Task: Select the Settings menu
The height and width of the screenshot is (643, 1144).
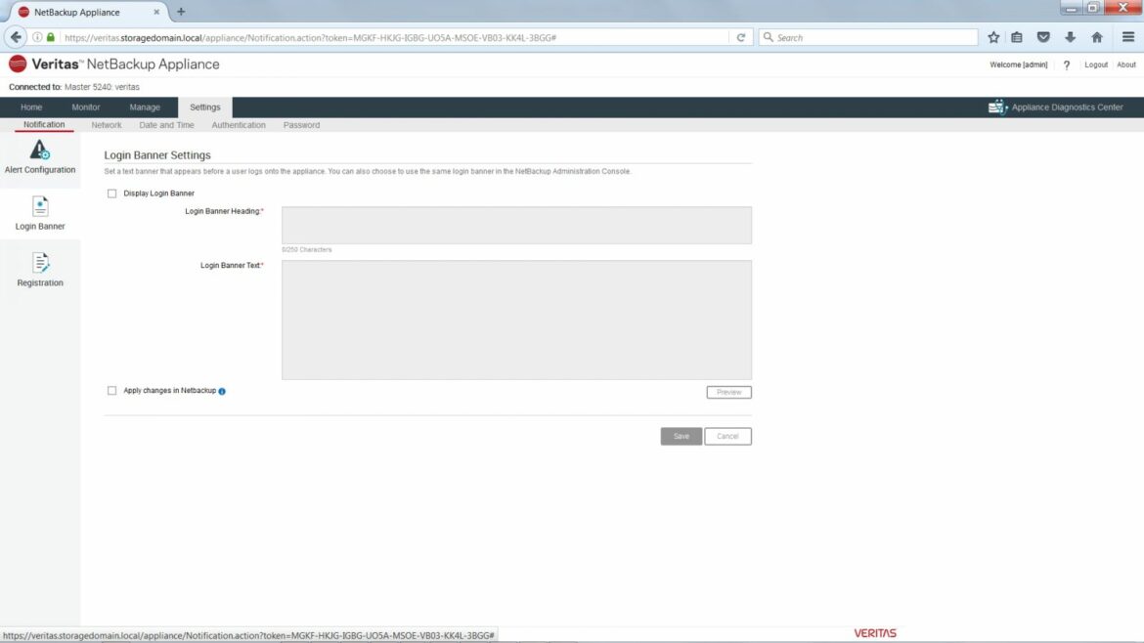Action: tap(205, 107)
